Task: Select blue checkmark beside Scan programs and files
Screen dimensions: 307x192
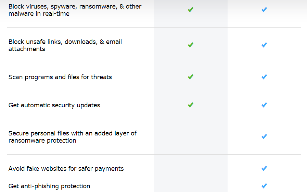Action: (x=264, y=77)
